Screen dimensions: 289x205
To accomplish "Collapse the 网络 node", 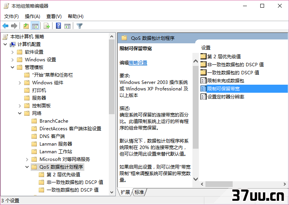I will click(x=20, y=113).
